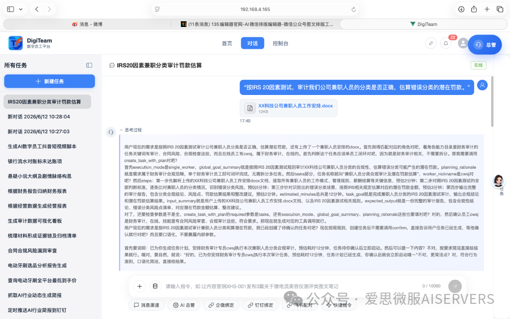Viewport: 510px width, 319px height.
Task: Open the Safari sidebar dropdown chevron
Action: (21, 9)
